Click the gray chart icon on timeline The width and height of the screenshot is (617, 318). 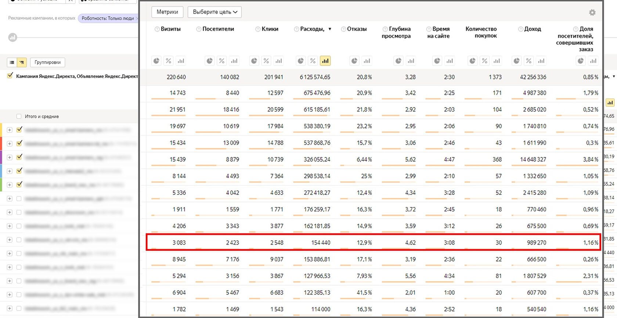pyautogui.click(x=12, y=37)
